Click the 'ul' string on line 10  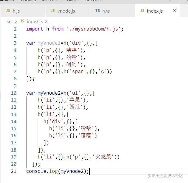[x=75, y=93]
